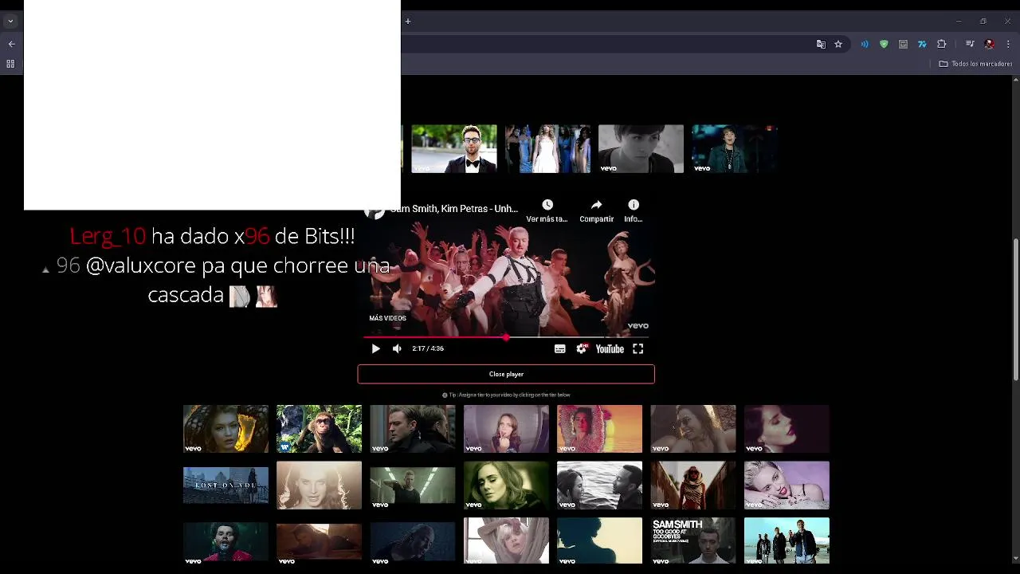Click the page scrollbar up arrow
This screenshot has height=574, width=1020.
[1015, 80]
